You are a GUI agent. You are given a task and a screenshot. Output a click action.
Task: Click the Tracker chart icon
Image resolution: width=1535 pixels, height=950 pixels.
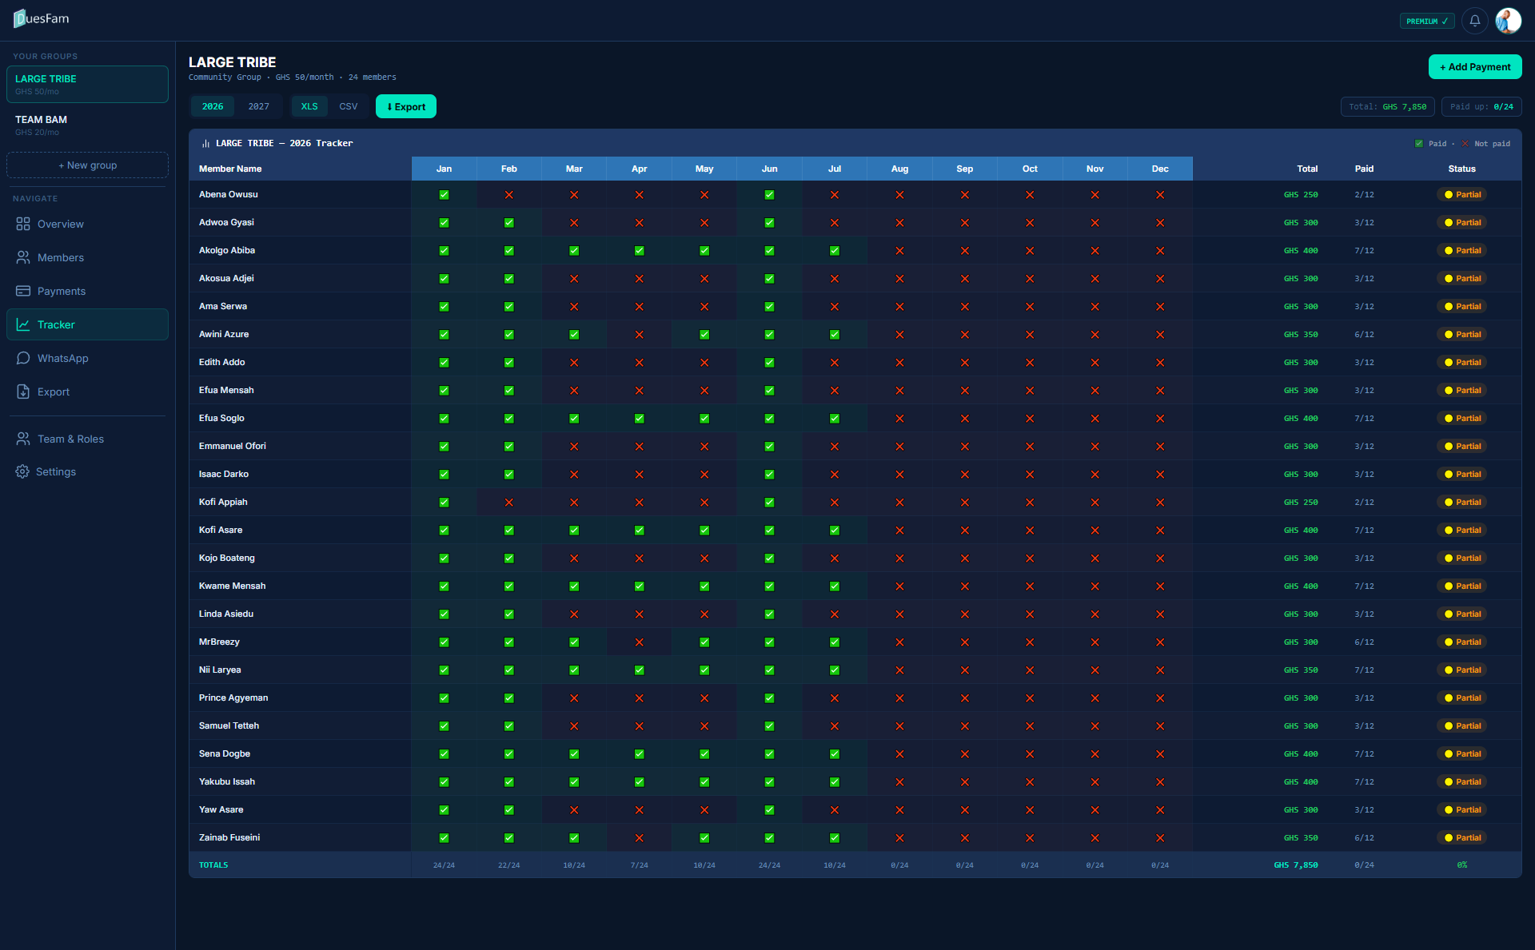[x=23, y=324]
